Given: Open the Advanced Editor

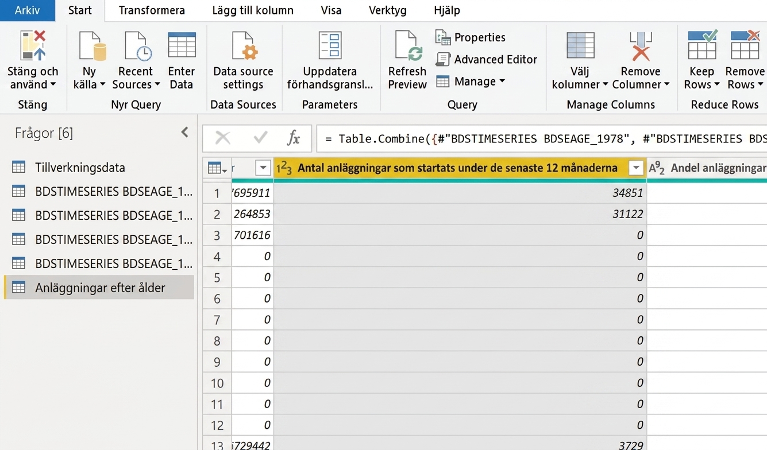Looking at the screenshot, I should click(486, 59).
